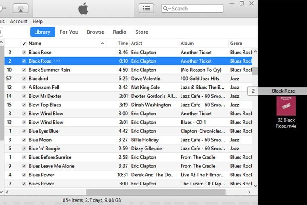Uncheck the Blues Leave Me Alone track
Screen dimensions: 307x205
pyautogui.click(x=24, y=166)
